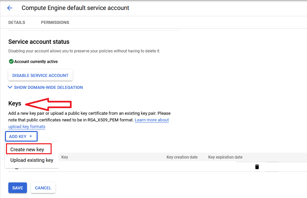This screenshot has height=198, width=307.
Task: Open the PERMISSIONS tab
Action: 55,23
